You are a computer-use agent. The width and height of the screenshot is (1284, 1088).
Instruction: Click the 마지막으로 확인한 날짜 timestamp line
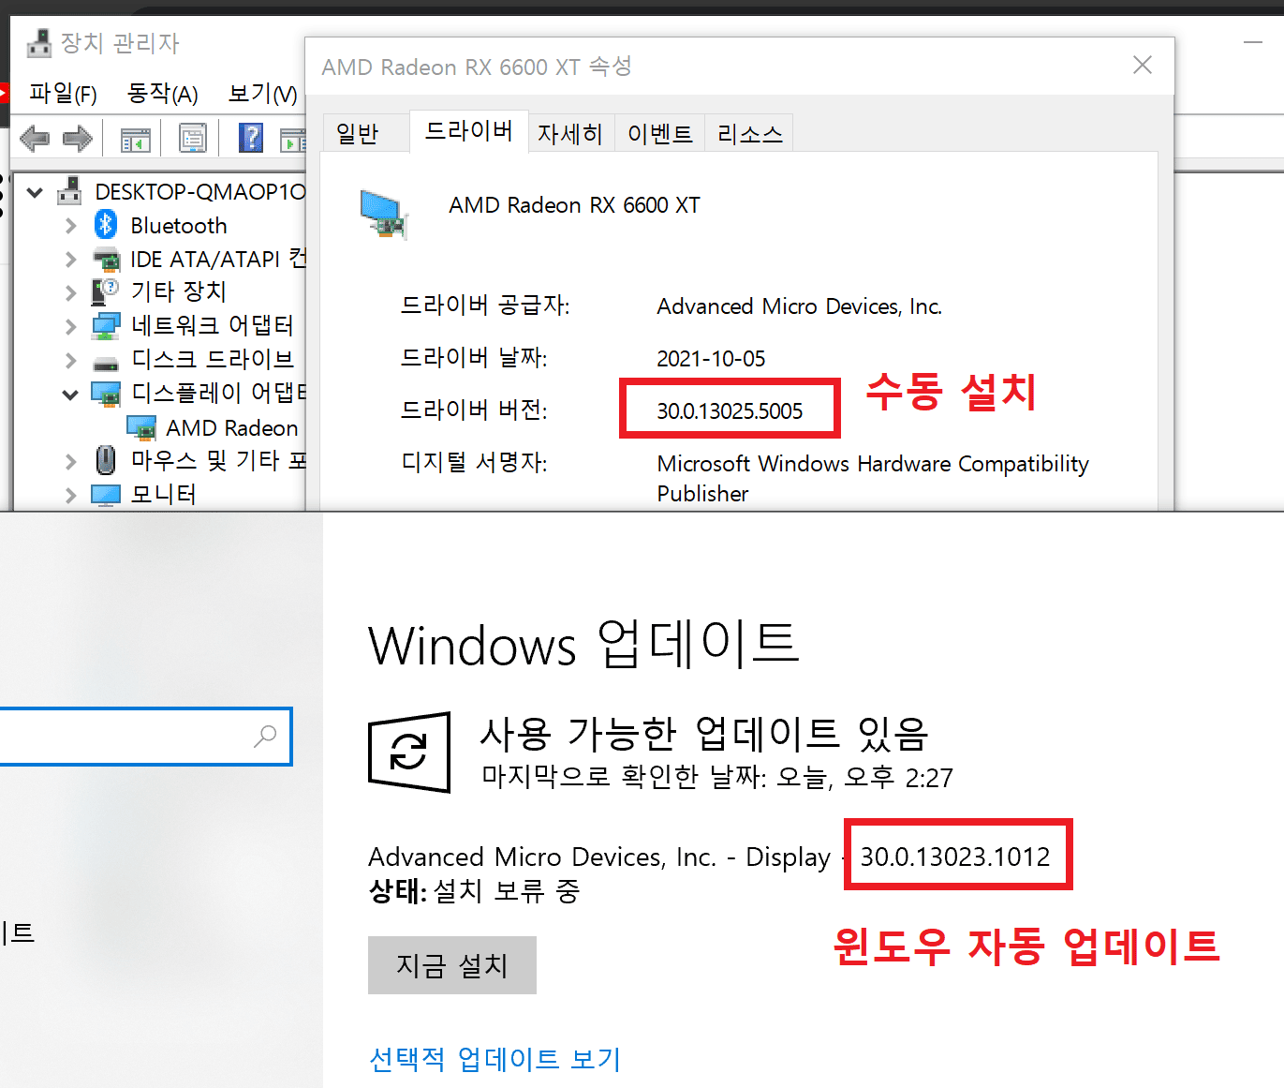tap(717, 777)
